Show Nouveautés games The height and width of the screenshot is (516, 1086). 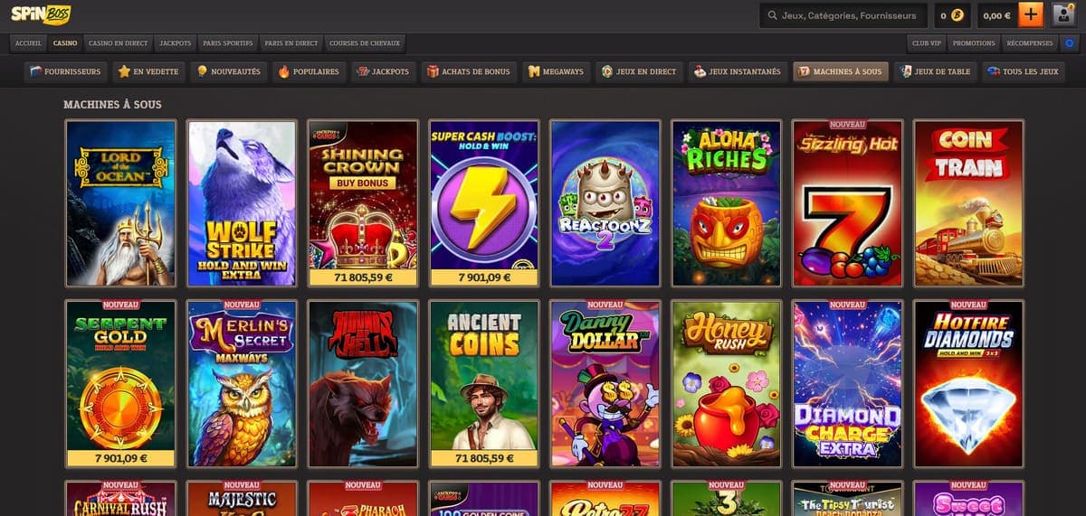228,71
